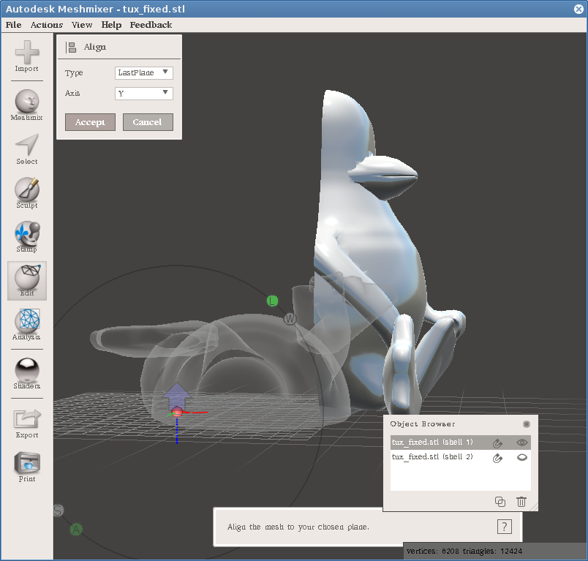Close the Object Browser panel
The width and height of the screenshot is (588, 561).
click(x=527, y=424)
